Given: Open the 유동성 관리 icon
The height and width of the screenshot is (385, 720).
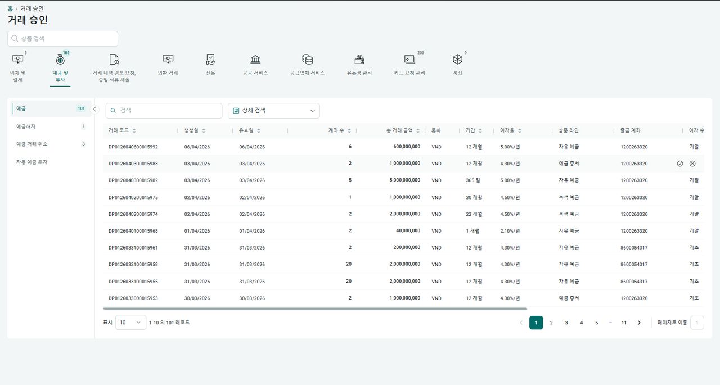Looking at the screenshot, I should point(359,59).
